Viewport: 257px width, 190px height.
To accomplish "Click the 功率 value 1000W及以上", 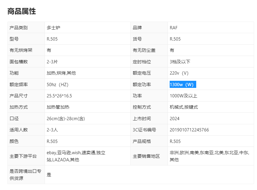I will (x=183, y=96).
